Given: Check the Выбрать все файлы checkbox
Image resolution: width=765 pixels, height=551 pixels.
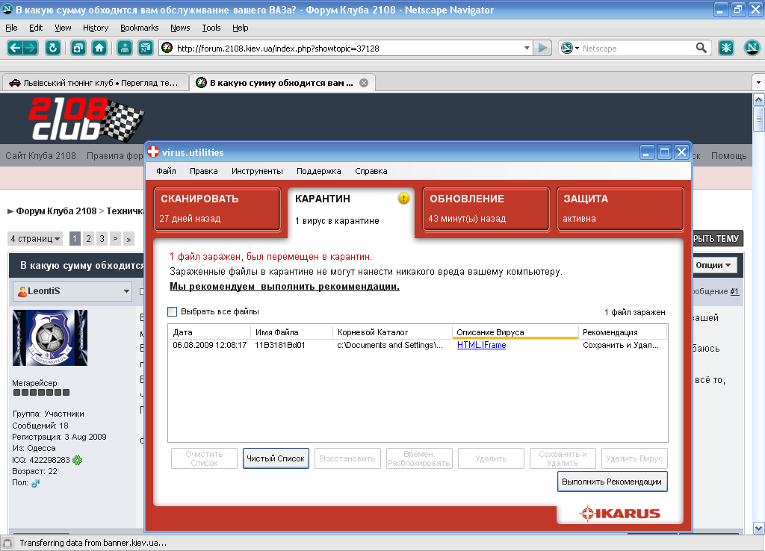Looking at the screenshot, I should pos(173,311).
